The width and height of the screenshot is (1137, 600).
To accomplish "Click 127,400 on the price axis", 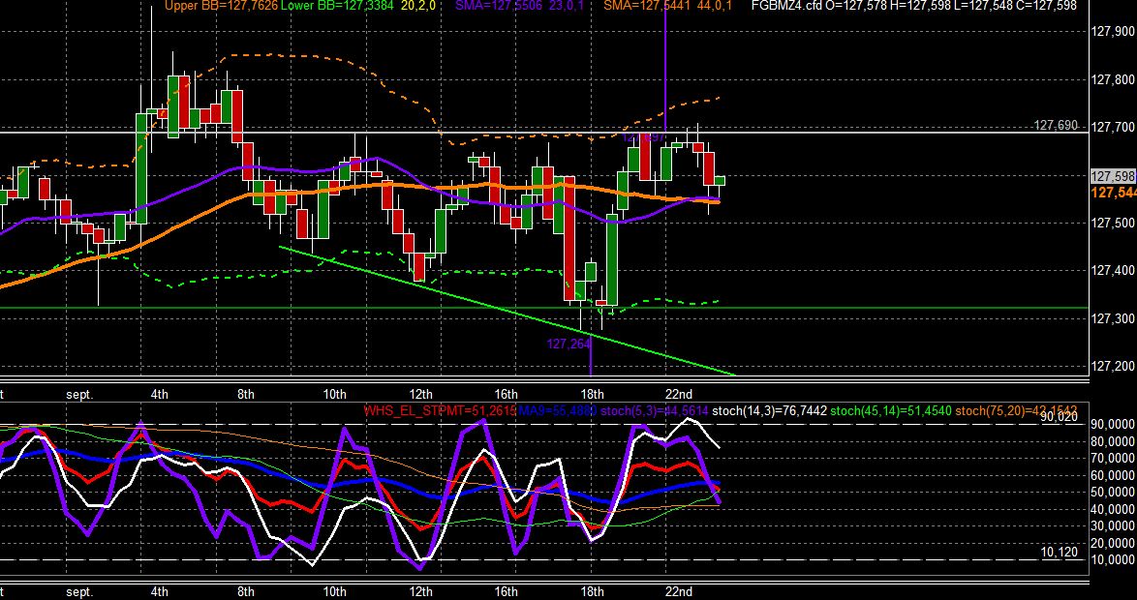I will 1113,271.
